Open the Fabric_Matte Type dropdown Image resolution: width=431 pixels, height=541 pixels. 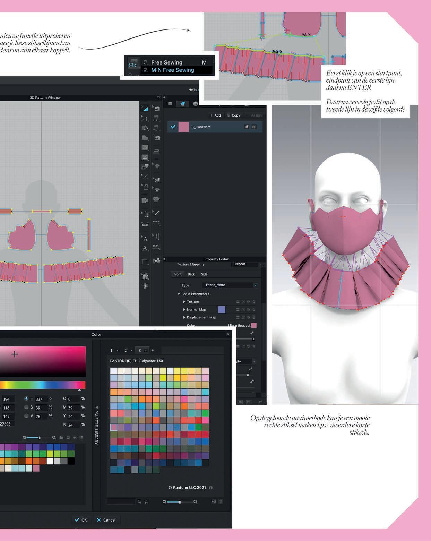point(230,285)
